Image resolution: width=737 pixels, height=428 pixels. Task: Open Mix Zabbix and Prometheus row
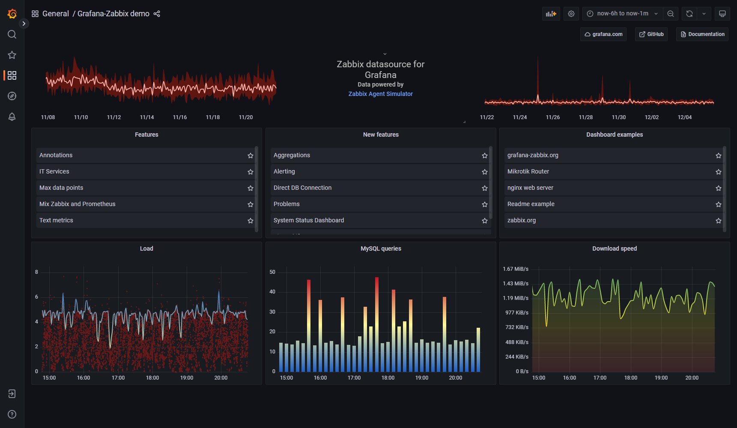click(146, 204)
